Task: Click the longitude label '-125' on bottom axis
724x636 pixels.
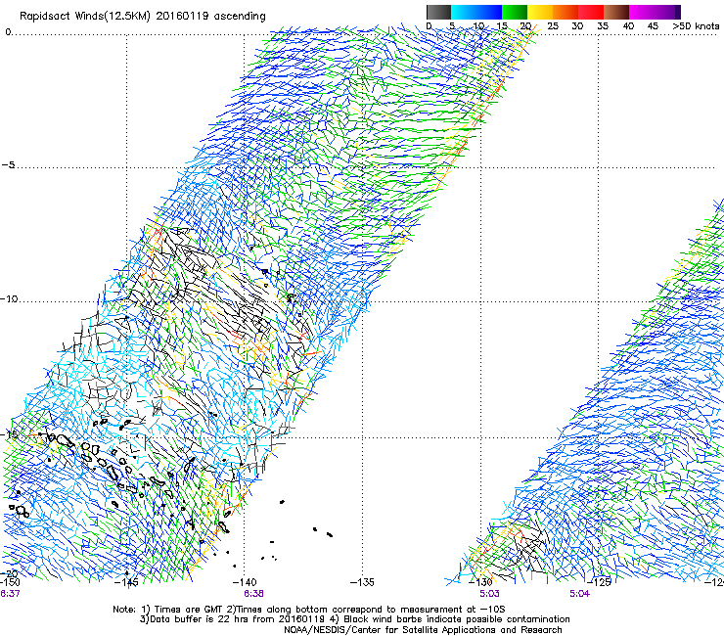Action: coord(599,582)
